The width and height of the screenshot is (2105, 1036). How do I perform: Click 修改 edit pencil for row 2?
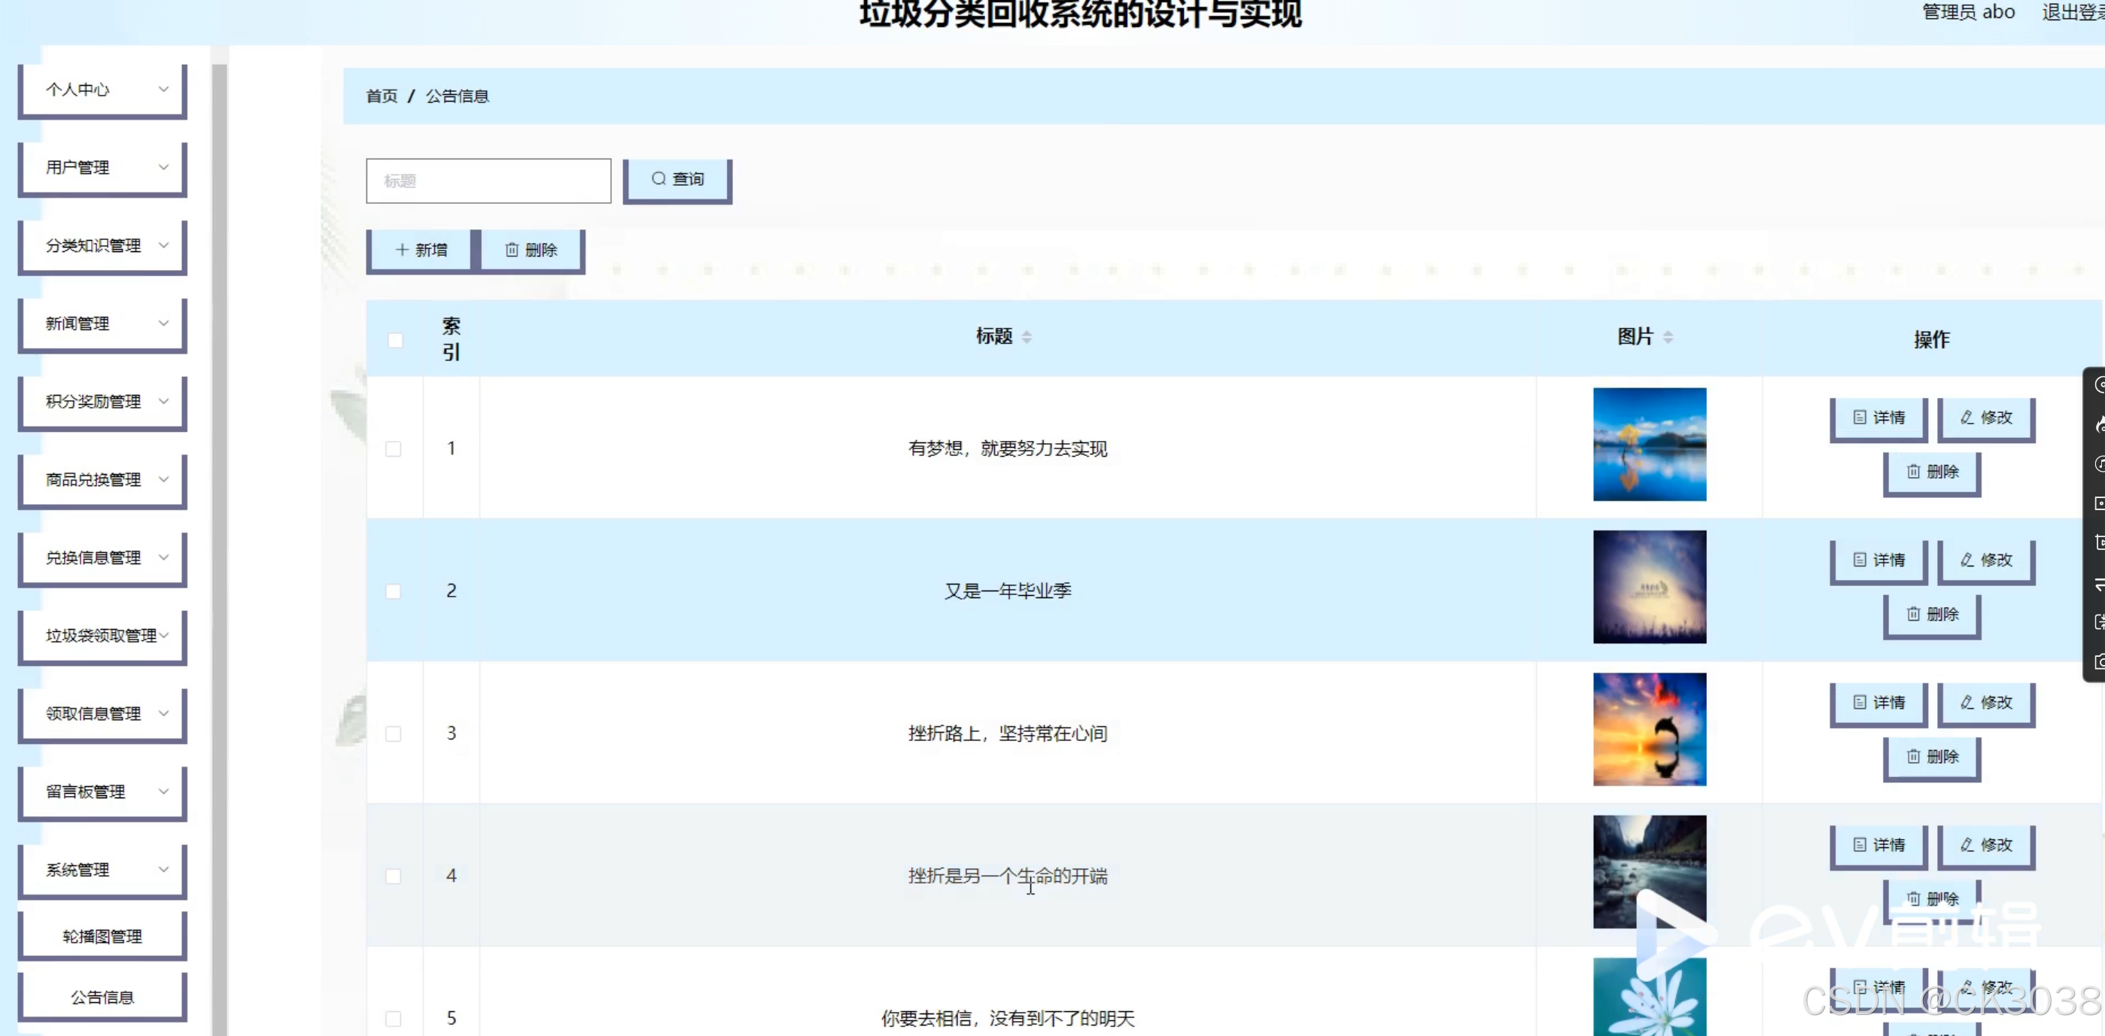point(1985,560)
